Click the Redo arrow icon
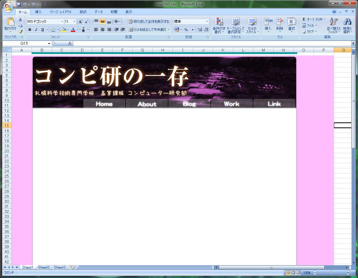This screenshot has height=278, width=358. pos(34,5)
